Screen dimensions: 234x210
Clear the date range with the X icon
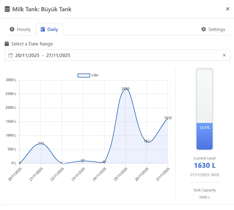224,55
